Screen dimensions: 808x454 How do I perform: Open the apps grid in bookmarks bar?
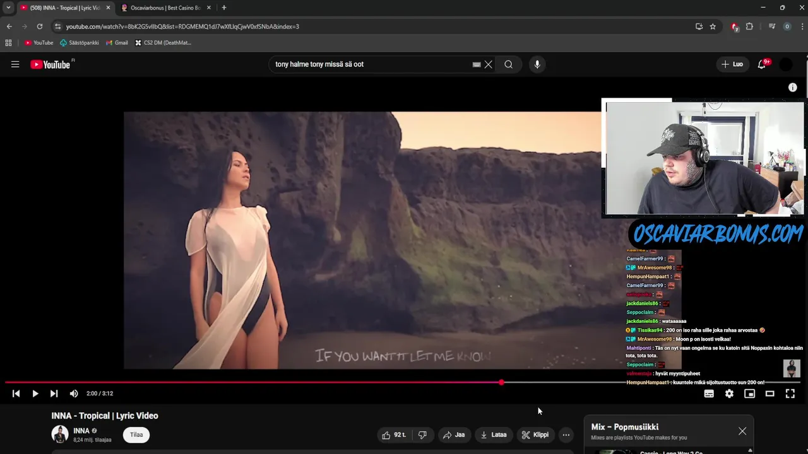coord(8,43)
